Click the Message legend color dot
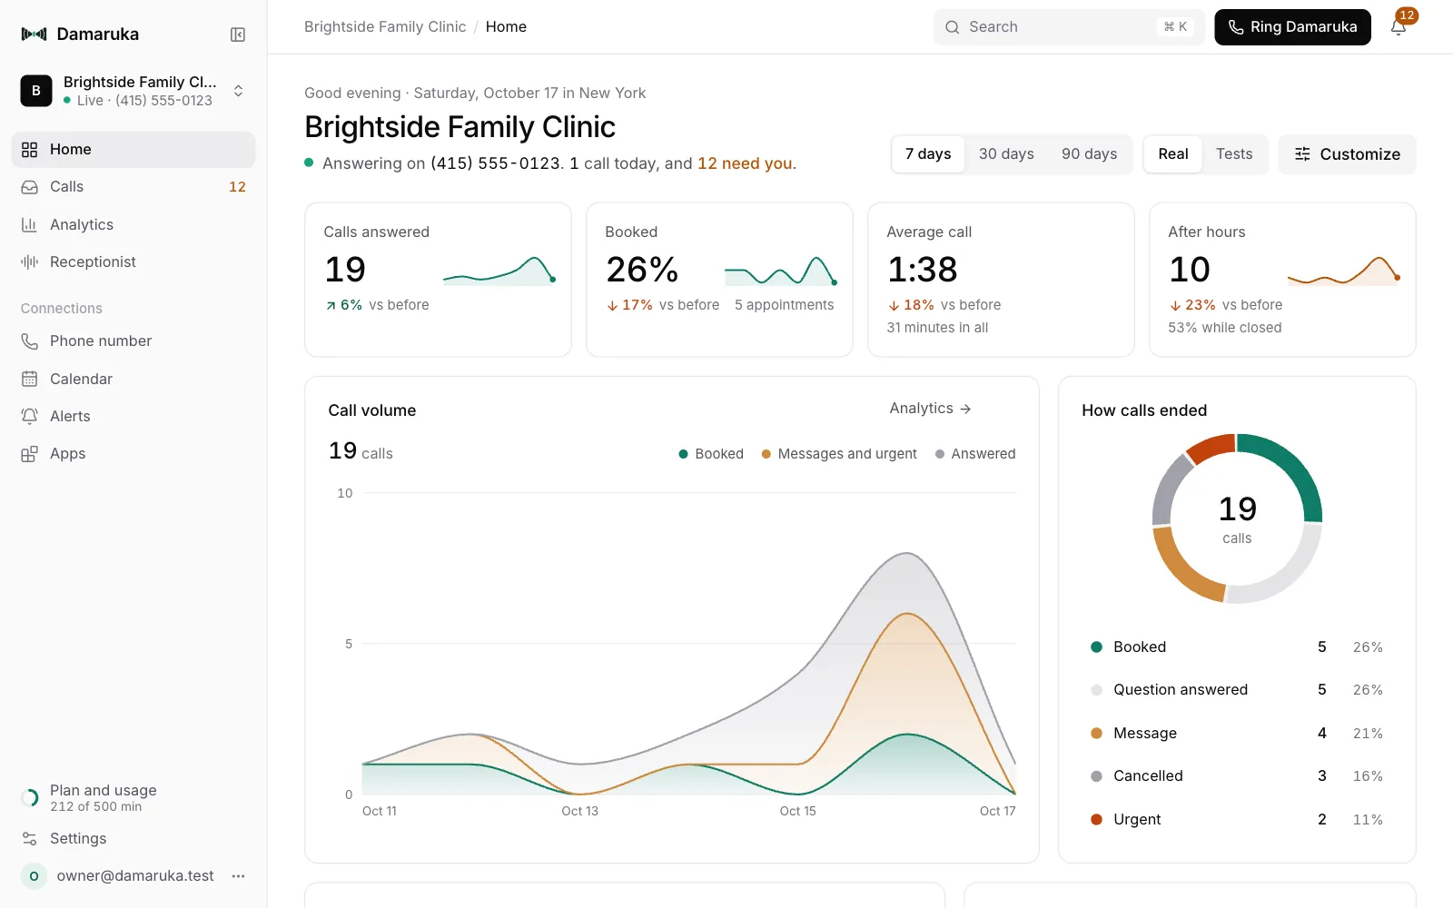Viewport: 1453px width, 908px height. coord(1096,734)
